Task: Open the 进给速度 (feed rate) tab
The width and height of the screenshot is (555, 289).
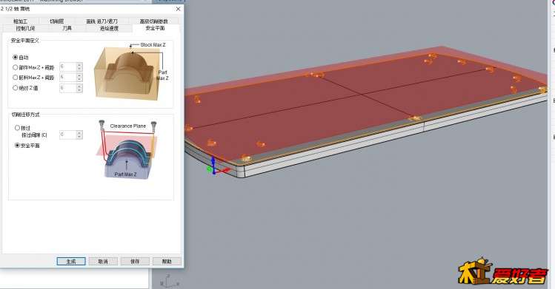Action: pyautogui.click(x=109, y=28)
